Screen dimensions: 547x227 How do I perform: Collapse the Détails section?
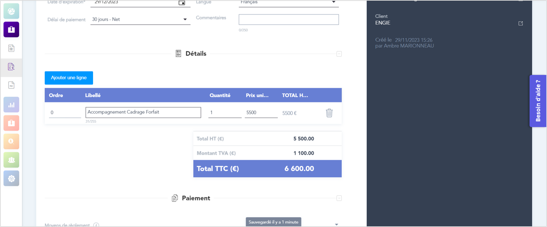pyautogui.click(x=339, y=54)
